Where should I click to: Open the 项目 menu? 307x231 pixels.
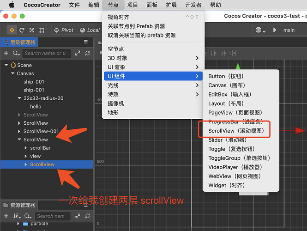point(132,5)
